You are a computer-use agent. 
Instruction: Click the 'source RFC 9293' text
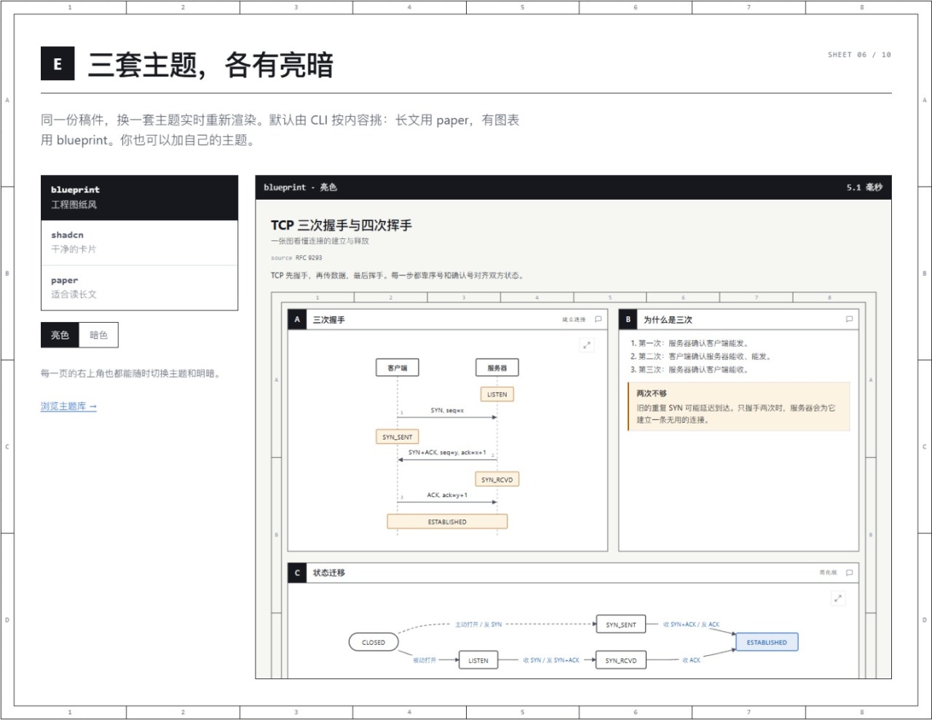[296, 258]
